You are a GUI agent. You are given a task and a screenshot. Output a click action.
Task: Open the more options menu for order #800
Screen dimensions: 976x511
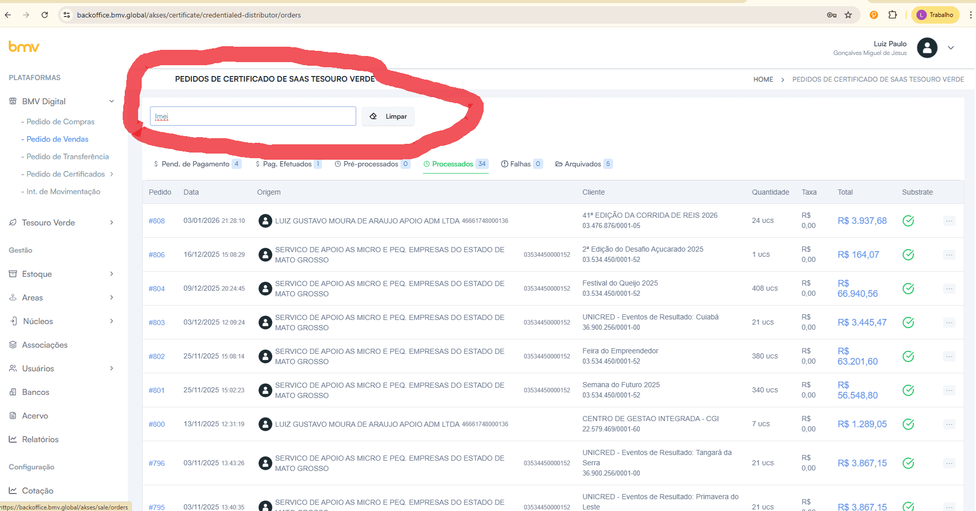949,424
